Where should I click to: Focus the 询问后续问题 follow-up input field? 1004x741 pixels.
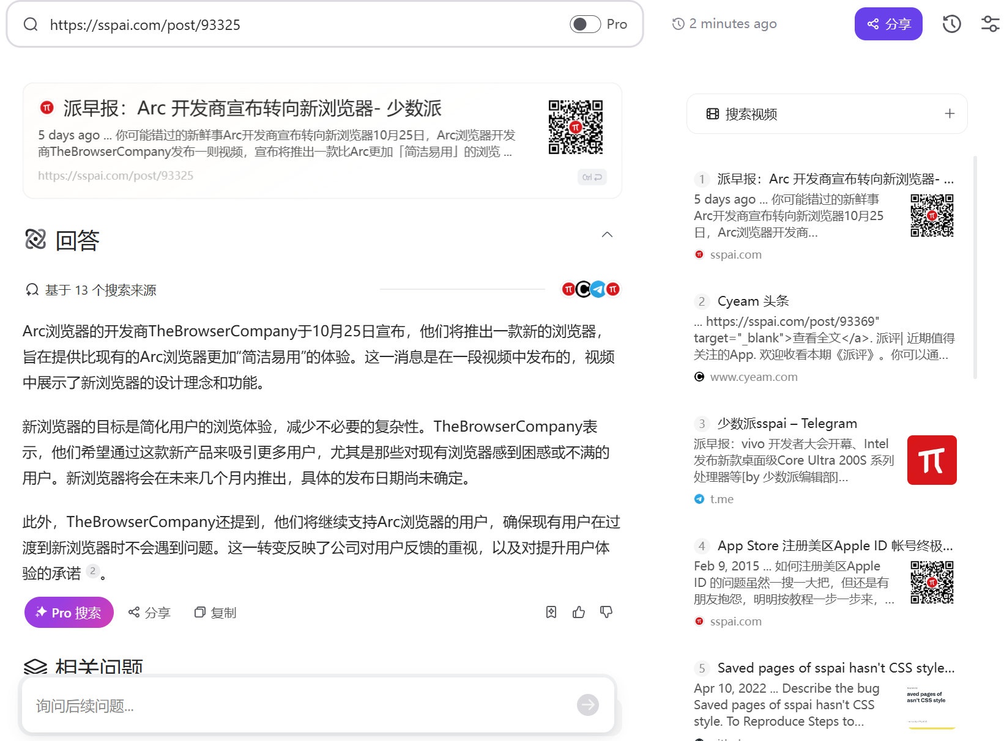click(x=300, y=706)
